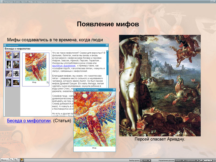Select the horse rider sculpture thumbnail
Image resolution: width=216 pixels, height=162 pixels.
coord(16,73)
